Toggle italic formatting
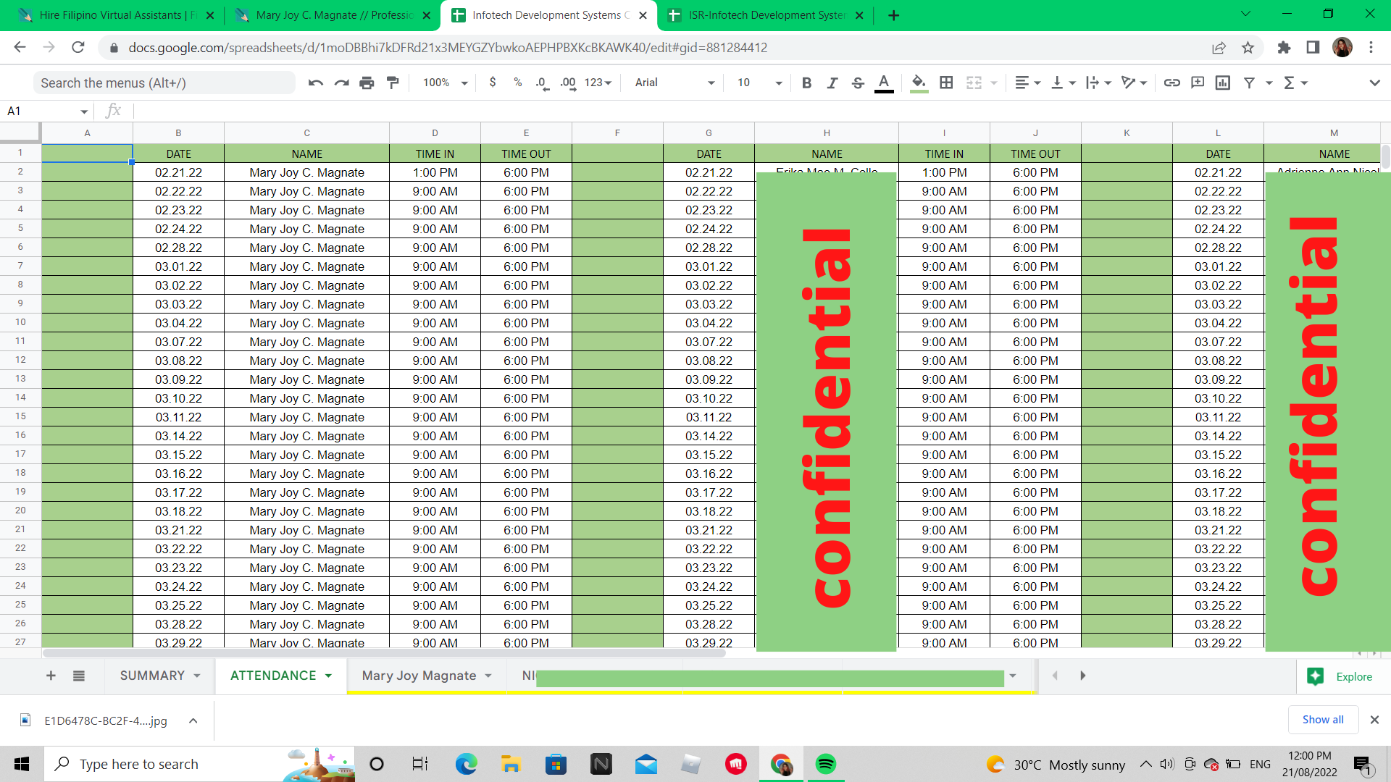This screenshot has height=782, width=1391. pos(832,83)
